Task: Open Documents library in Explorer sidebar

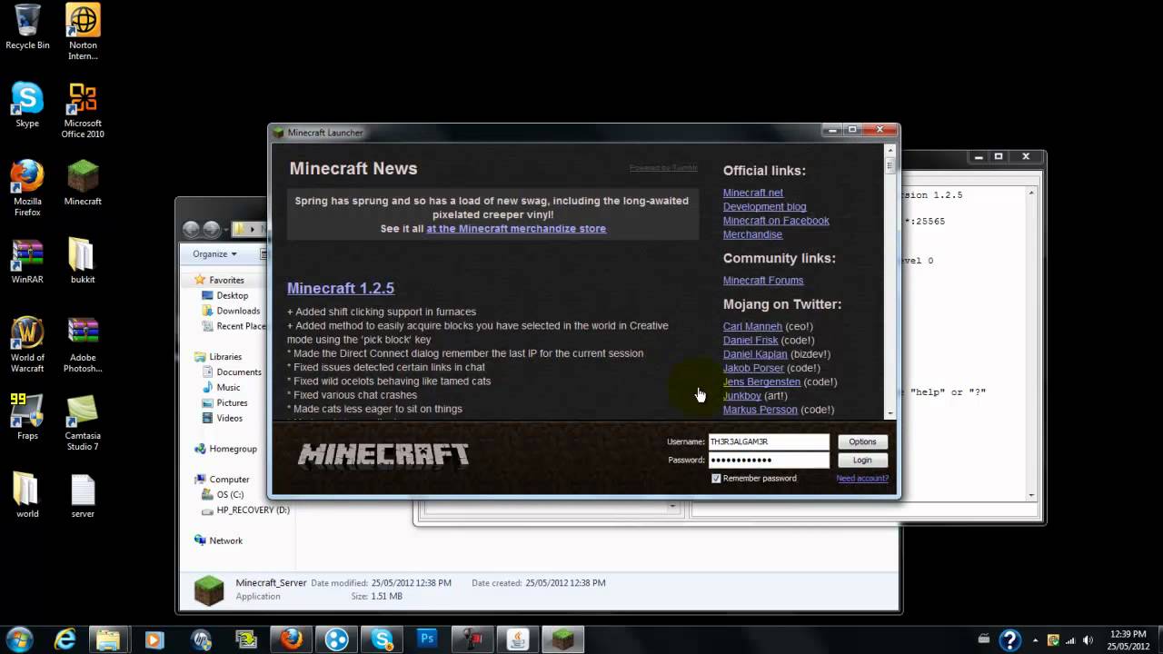Action: 239,372
